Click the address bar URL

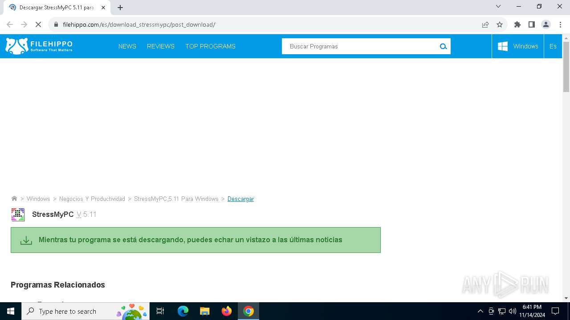(x=139, y=24)
